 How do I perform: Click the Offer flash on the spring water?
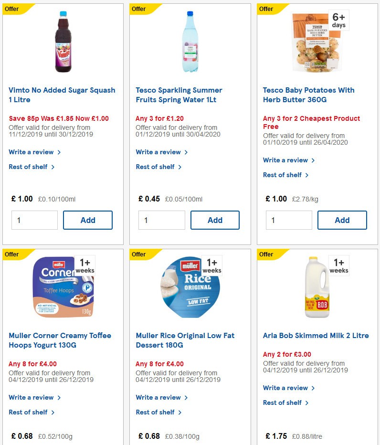[x=138, y=9]
